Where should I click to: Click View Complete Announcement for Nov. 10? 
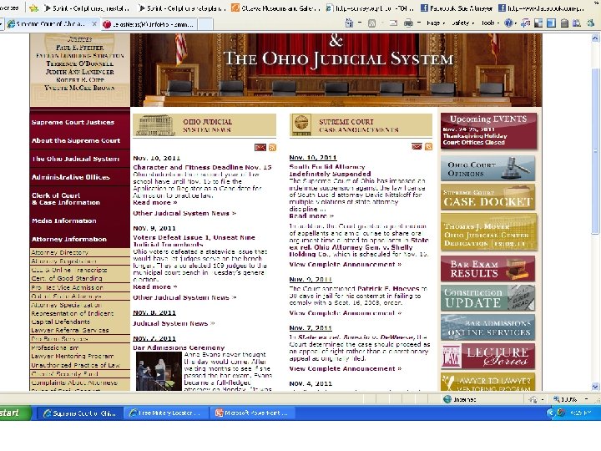pos(346,264)
